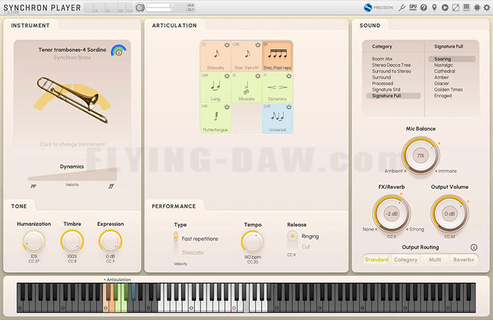Screen dimensions: 493x320
Task: Click the Expression knob
Action: (x=110, y=241)
